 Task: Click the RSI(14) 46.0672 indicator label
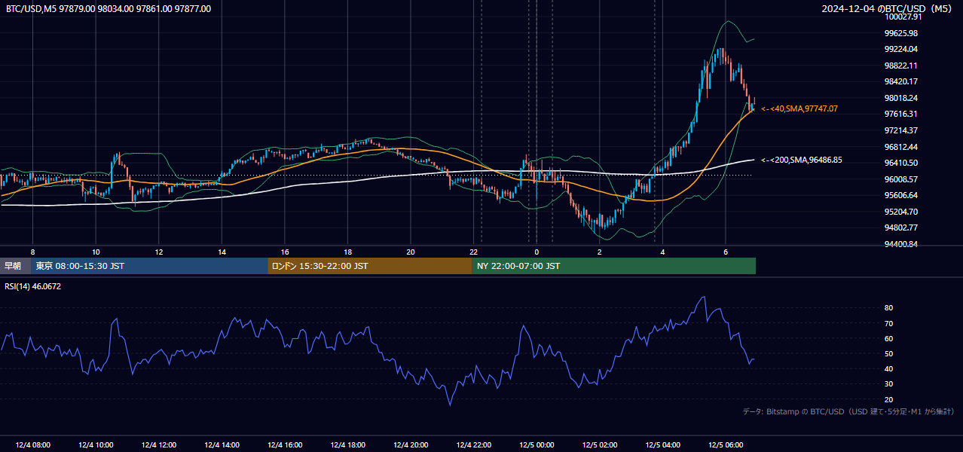33,286
